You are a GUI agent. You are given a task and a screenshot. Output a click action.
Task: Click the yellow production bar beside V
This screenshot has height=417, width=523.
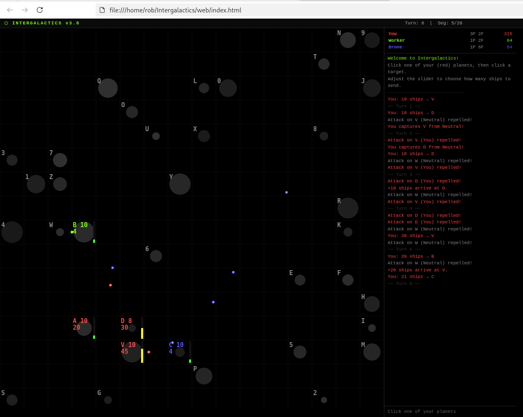[142, 356]
